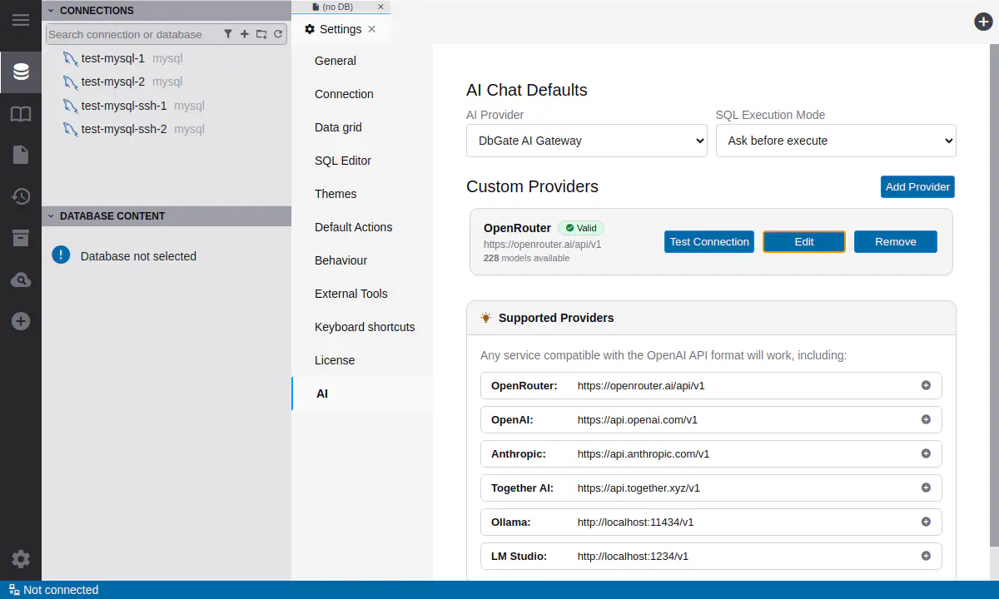
Task: Collapse the DATABASE CONTENT section
Action: click(x=51, y=216)
